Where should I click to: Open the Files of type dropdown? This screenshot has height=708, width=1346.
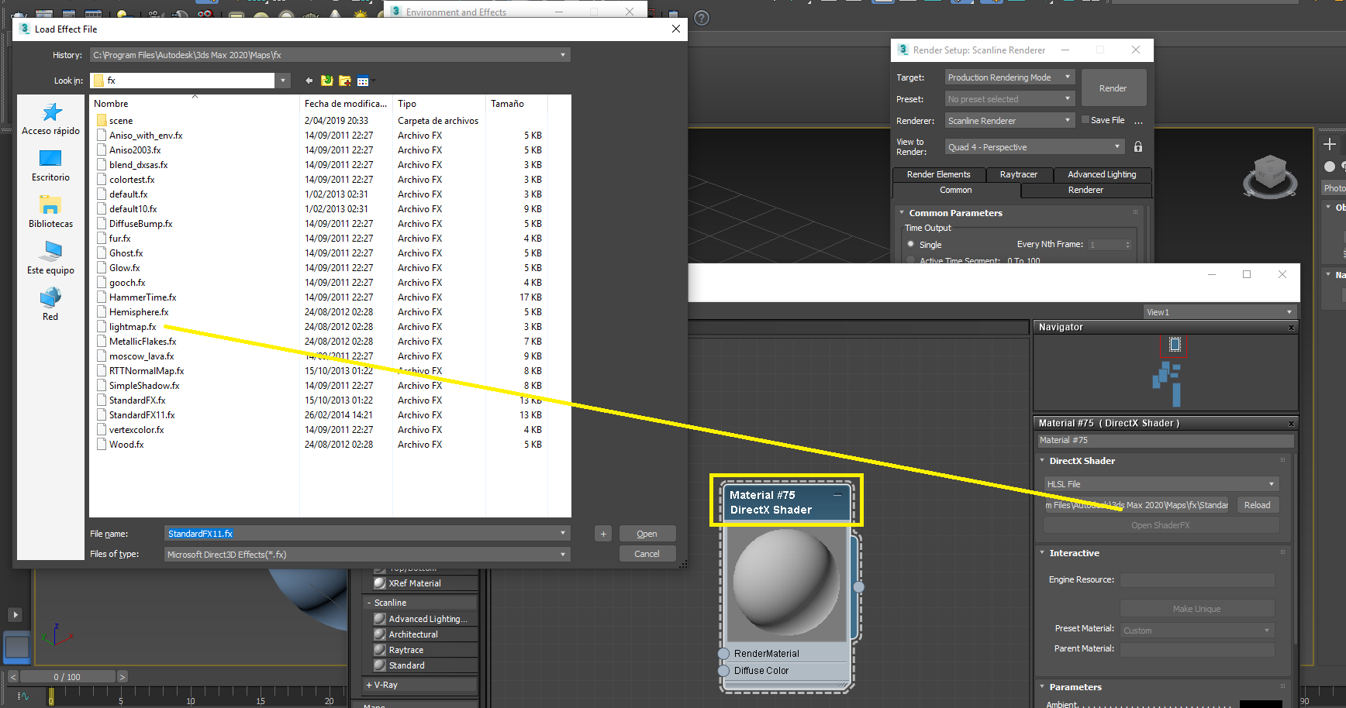tap(563, 554)
